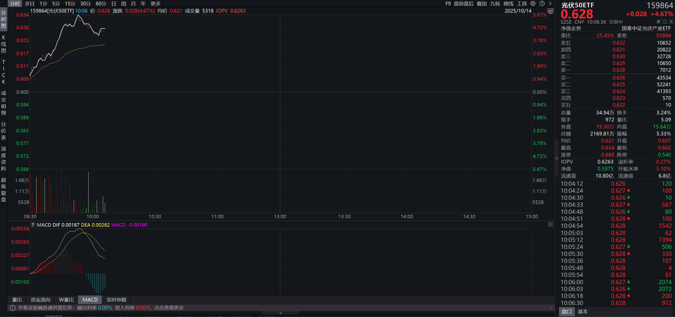
Task: Select the 基本 tab in quote panel
Action: click(x=583, y=311)
